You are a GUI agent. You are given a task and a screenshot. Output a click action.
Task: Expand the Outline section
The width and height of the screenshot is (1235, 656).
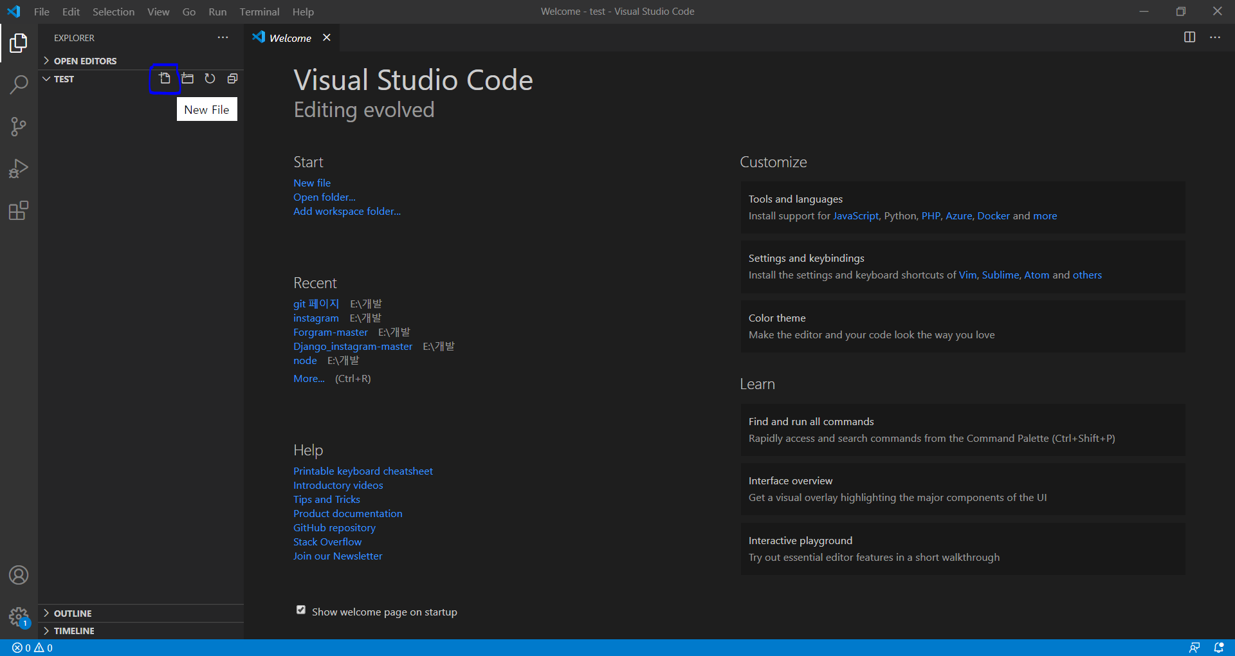[141, 614]
